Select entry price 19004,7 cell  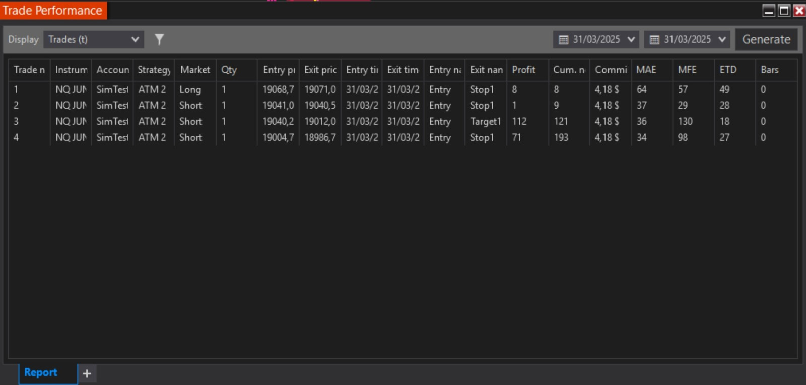[279, 137]
